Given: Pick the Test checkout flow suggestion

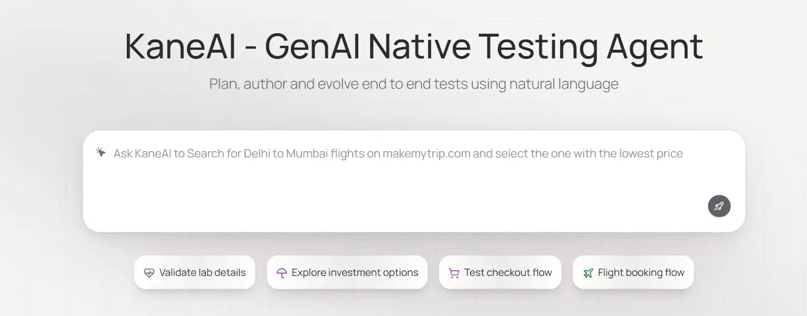Looking at the screenshot, I should coord(500,272).
